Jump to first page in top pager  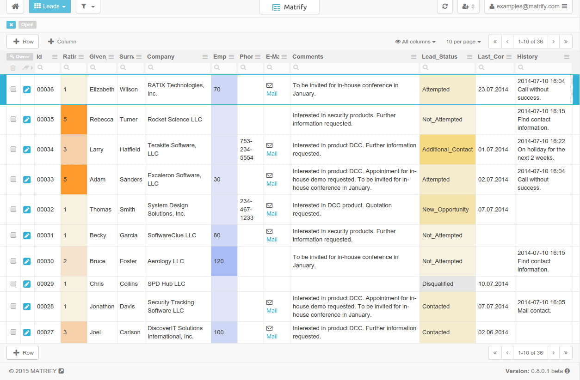tap(495, 42)
